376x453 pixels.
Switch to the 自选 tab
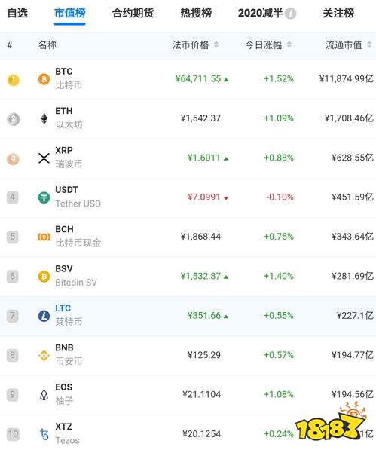pos(17,13)
